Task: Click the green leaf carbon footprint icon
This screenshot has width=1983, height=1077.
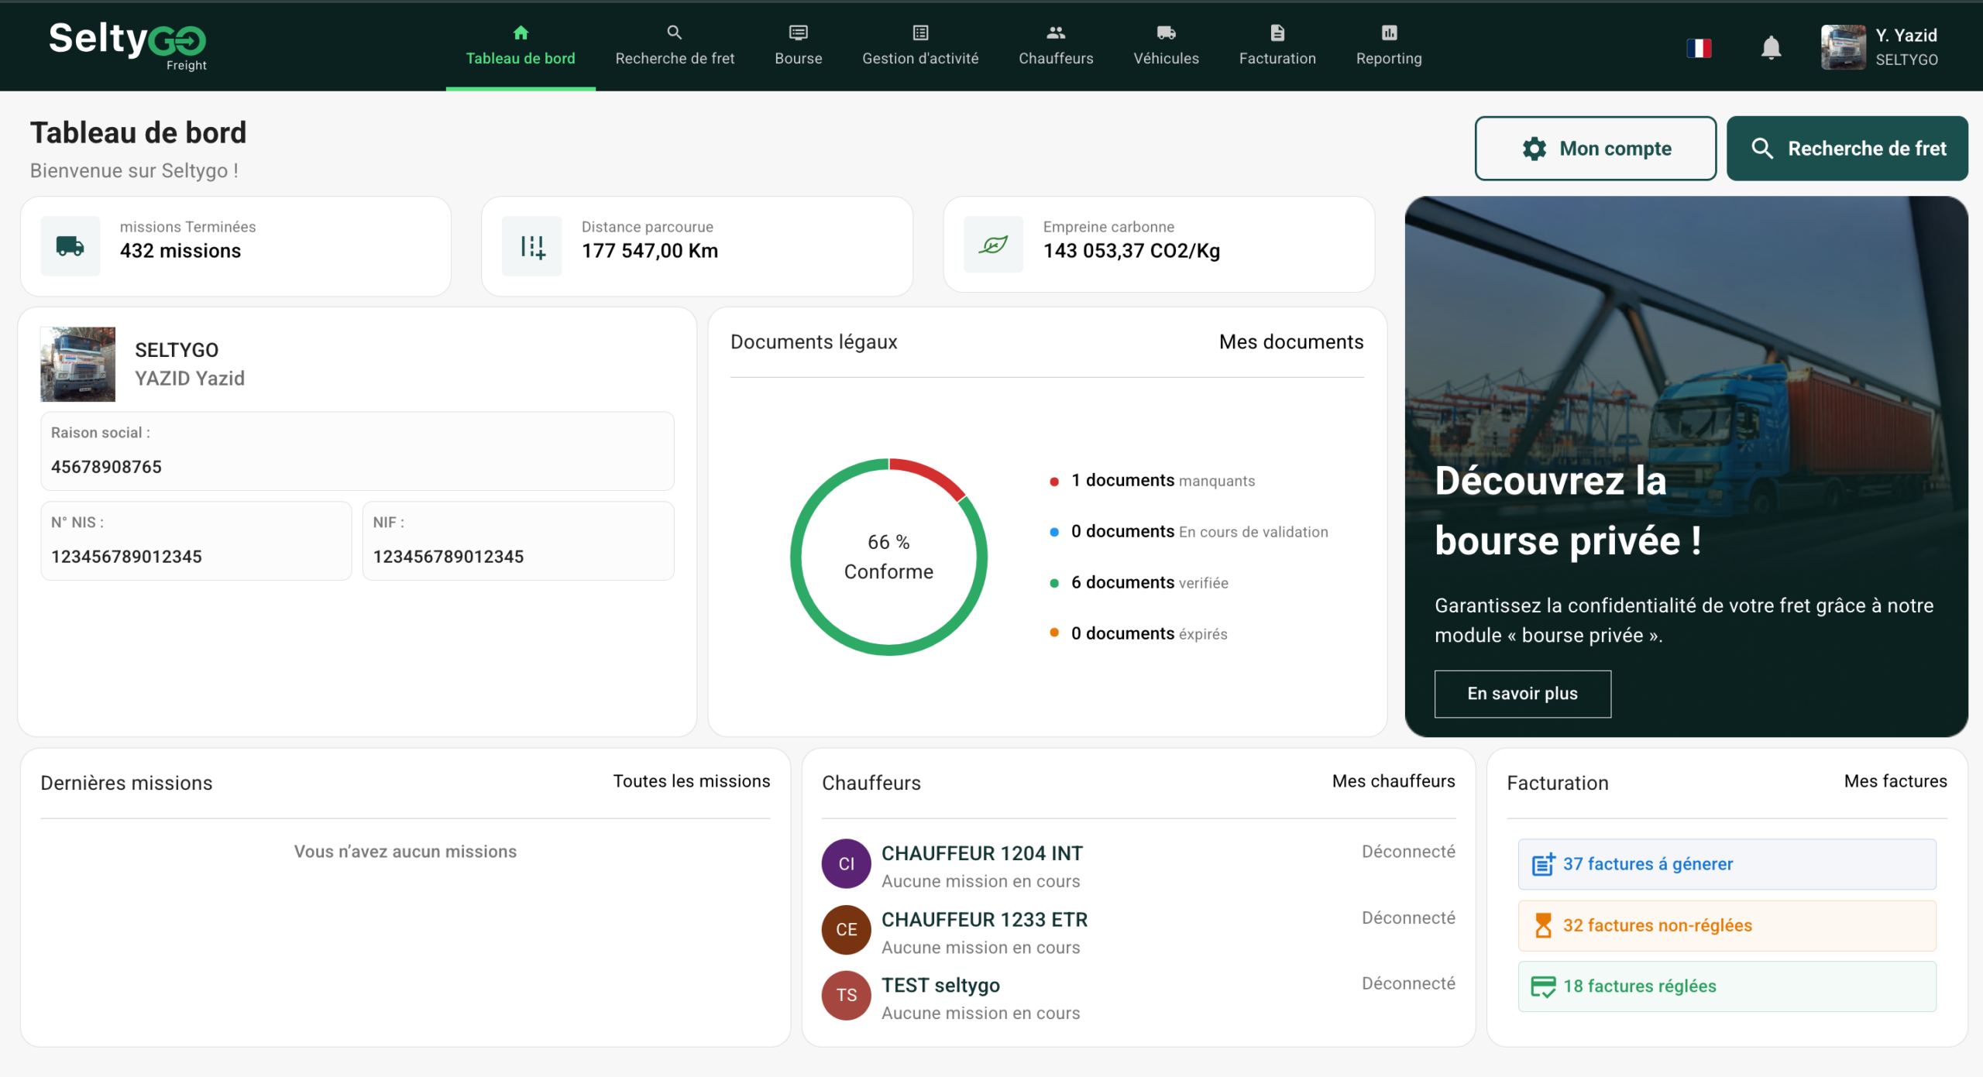Action: pos(993,245)
